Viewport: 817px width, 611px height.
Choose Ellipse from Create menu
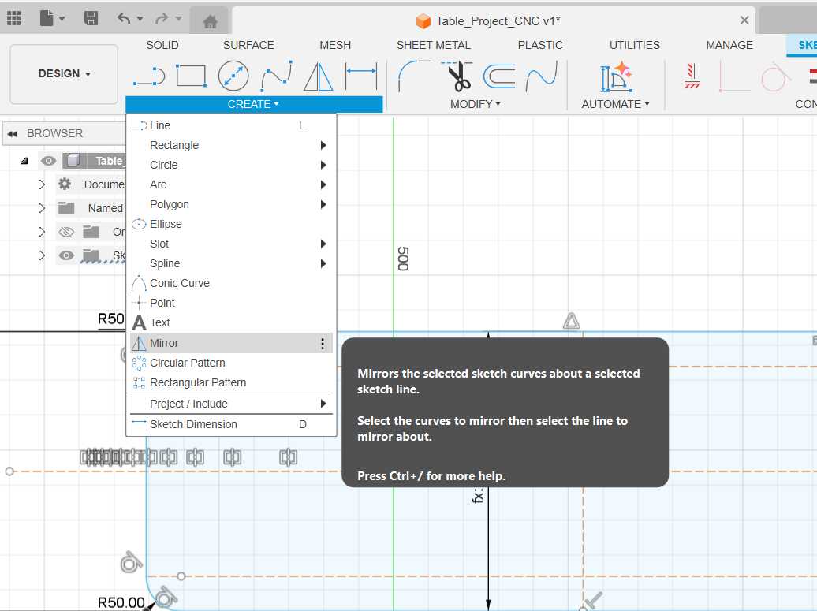(x=231, y=224)
